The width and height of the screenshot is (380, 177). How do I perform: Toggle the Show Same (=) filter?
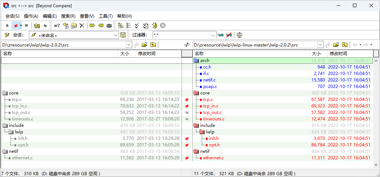(26, 26)
